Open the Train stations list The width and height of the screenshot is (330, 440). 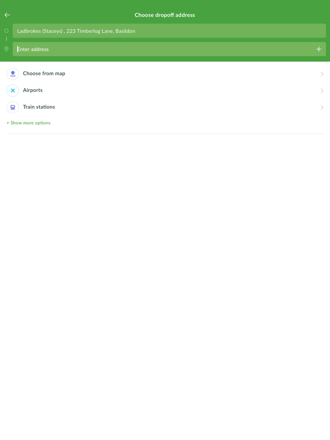point(165,107)
